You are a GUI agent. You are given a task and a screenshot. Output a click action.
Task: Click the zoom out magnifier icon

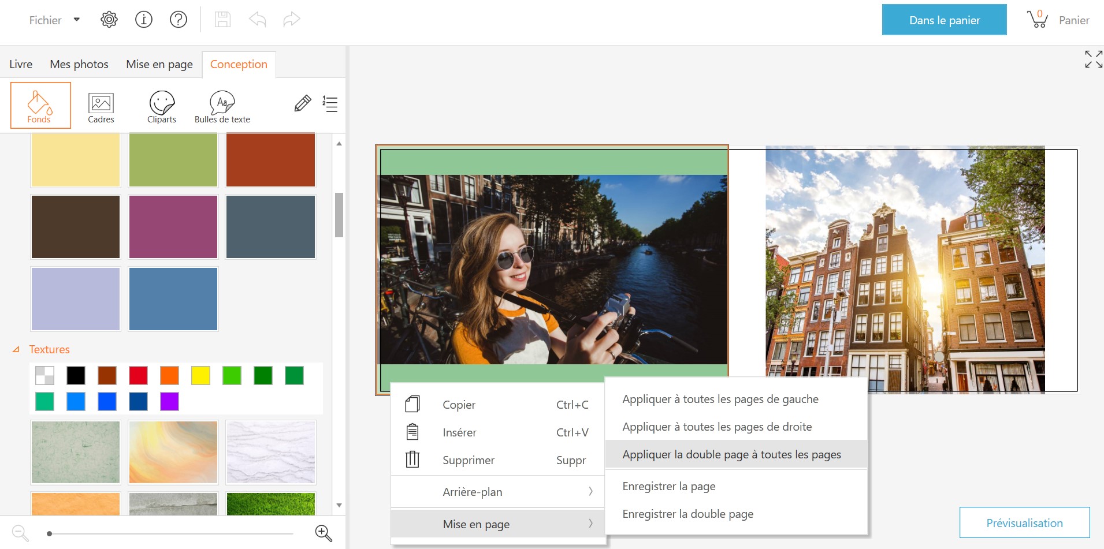[x=20, y=533]
